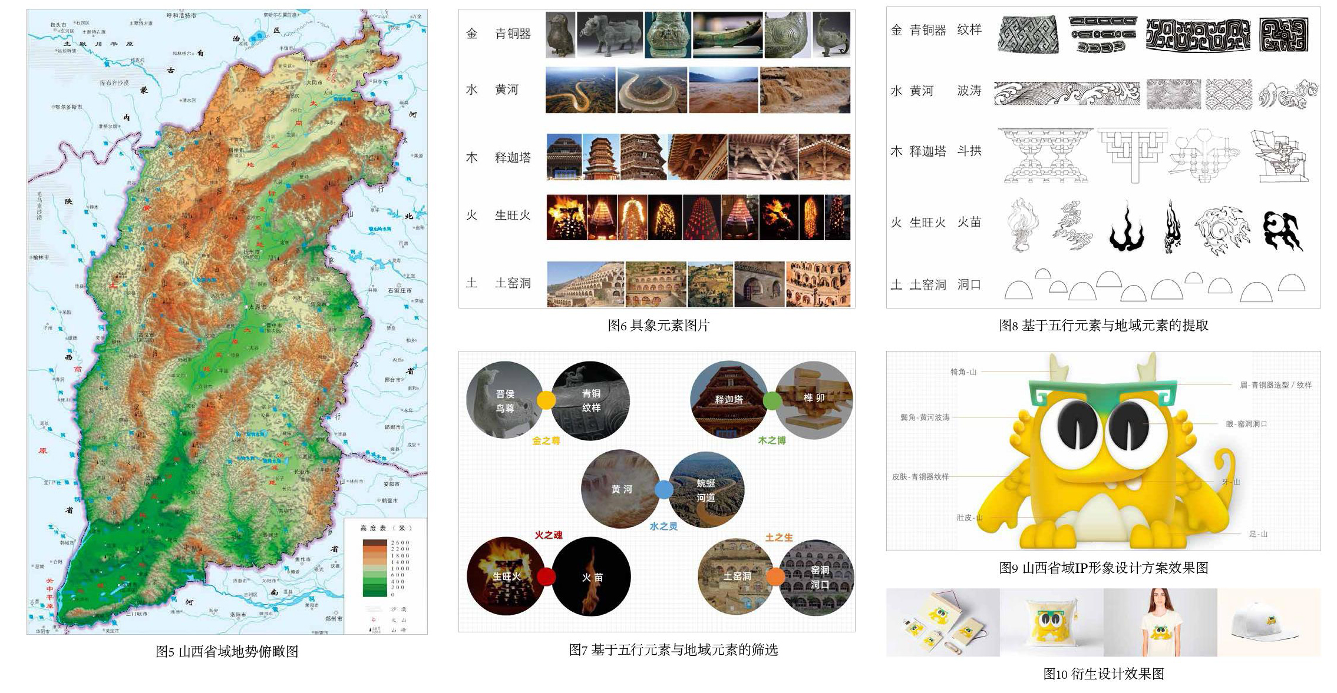Click the yellow IP mascot's green eyebrow frame
The image size is (1337, 693).
1103,393
